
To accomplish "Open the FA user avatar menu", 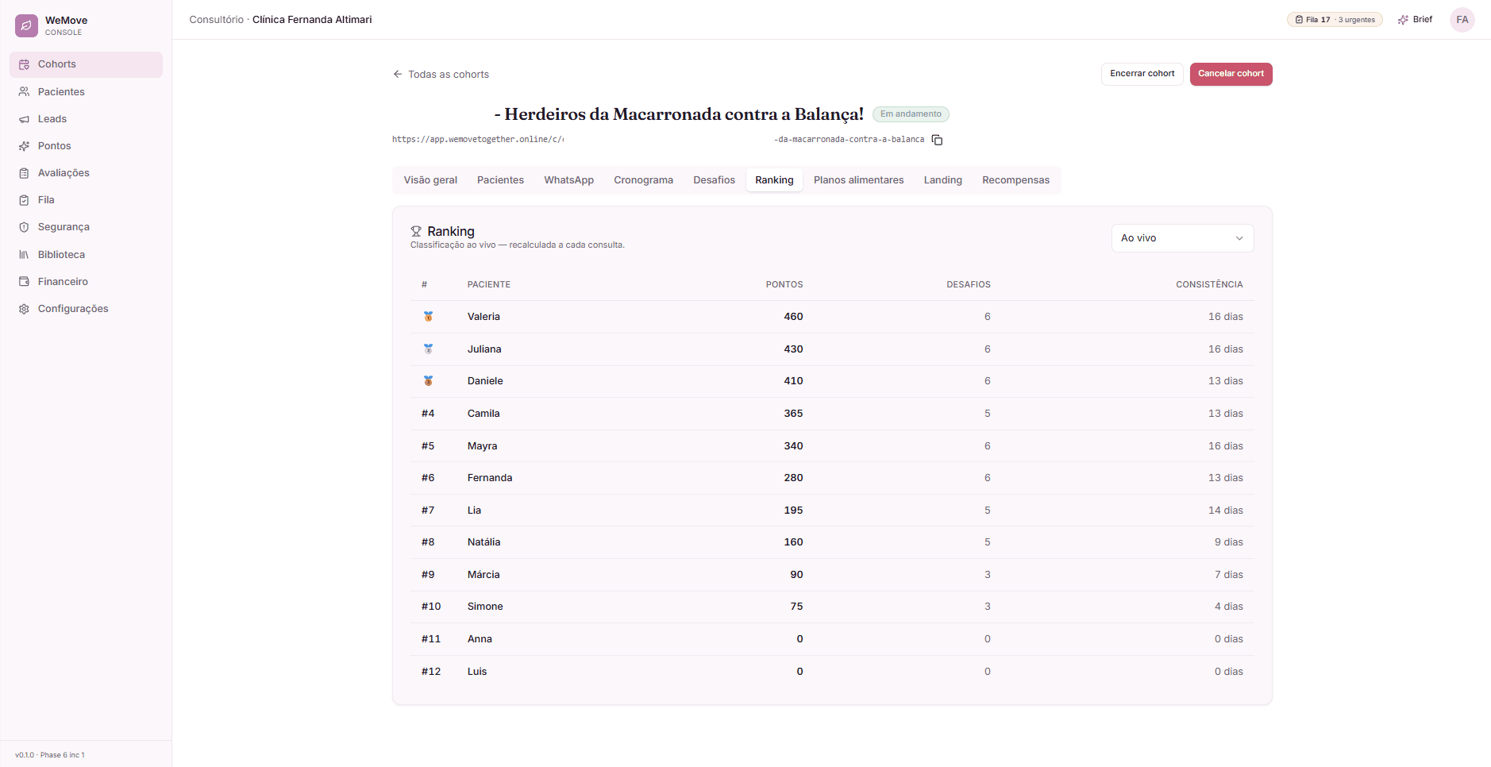I will point(1462,20).
